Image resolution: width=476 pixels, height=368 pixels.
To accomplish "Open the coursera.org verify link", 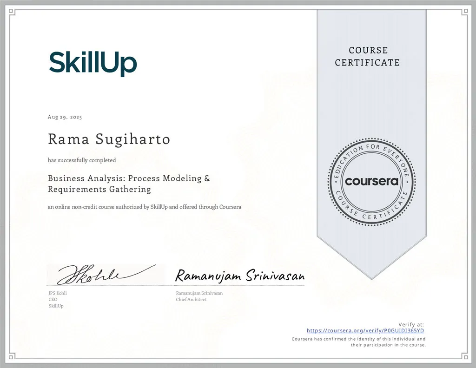I will pyautogui.click(x=365, y=331).
